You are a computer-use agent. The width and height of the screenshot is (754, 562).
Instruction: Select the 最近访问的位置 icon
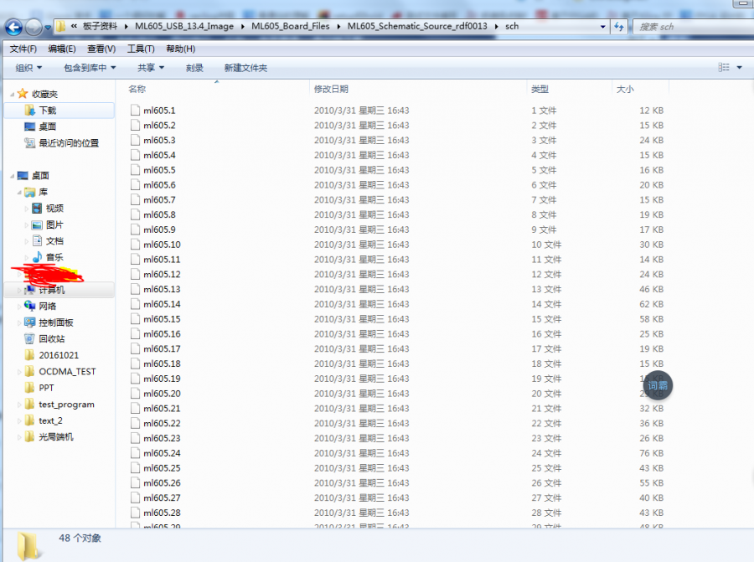[30, 143]
